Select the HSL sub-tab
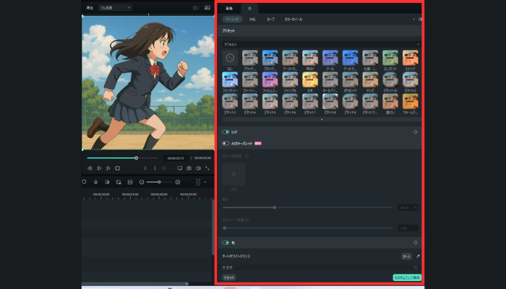 pyautogui.click(x=253, y=19)
